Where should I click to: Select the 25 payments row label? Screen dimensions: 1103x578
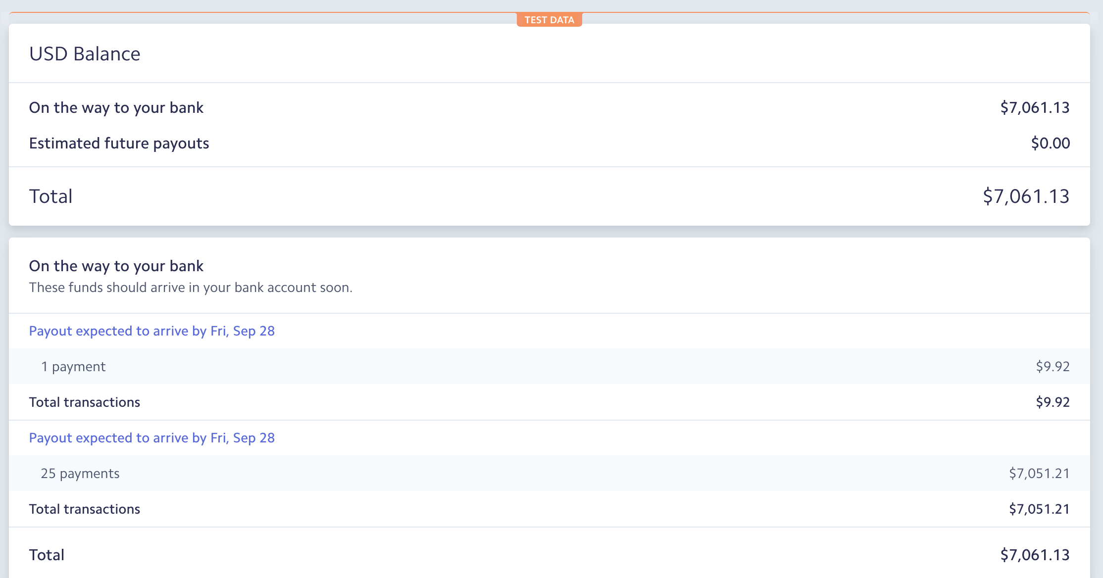80,474
